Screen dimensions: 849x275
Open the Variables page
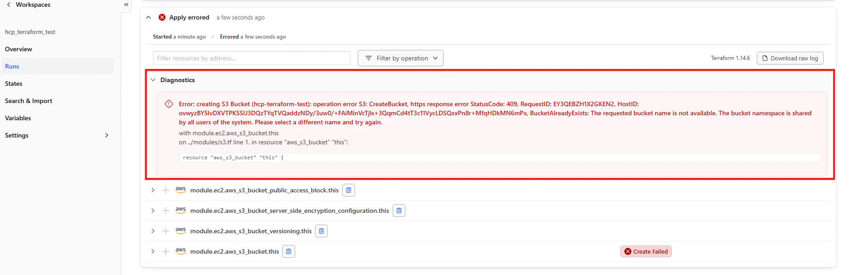(x=18, y=118)
